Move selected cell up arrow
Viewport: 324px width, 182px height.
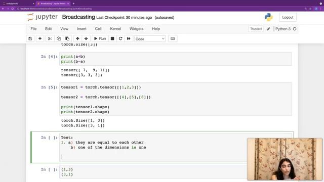[x=77, y=38]
